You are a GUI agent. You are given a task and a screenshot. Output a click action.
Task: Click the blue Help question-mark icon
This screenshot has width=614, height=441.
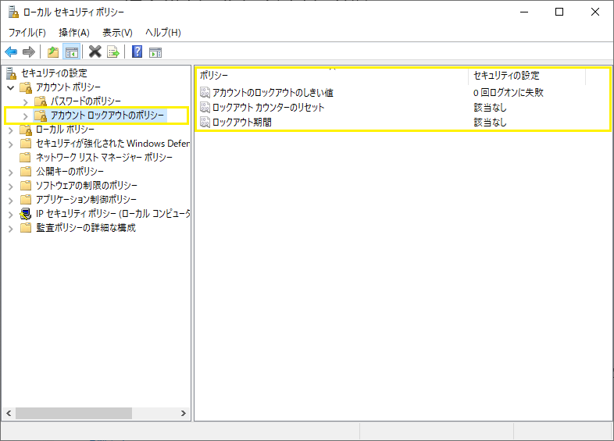(x=137, y=52)
